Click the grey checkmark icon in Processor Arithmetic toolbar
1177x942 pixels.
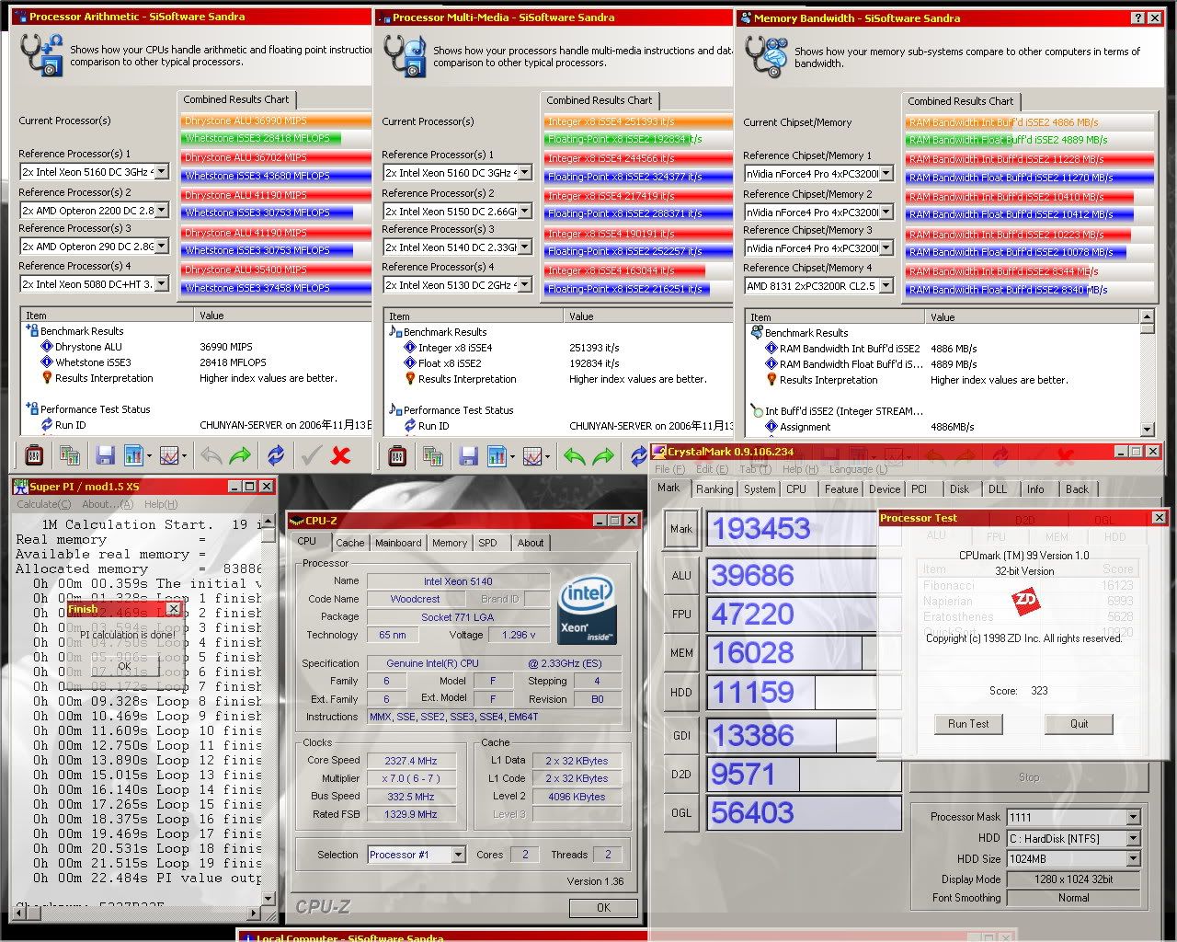(x=311, y=455)
